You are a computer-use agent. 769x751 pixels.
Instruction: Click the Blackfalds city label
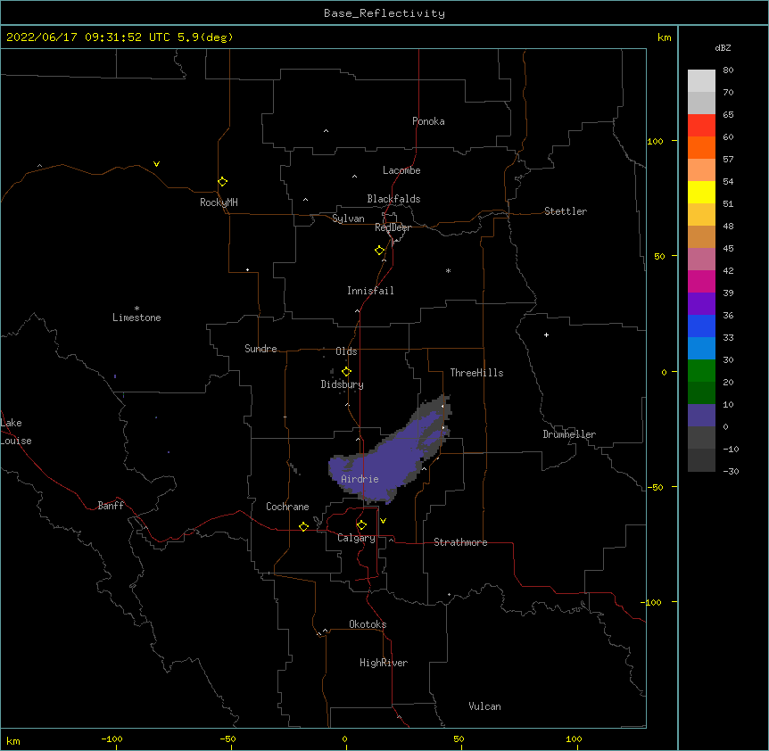point(393,199)
